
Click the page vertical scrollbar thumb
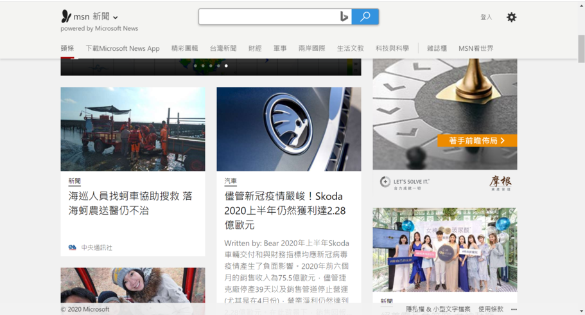tap(581, 49)
